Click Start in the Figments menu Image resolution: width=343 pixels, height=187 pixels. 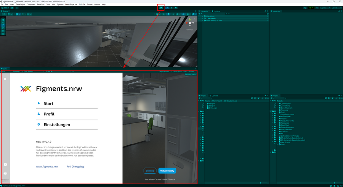(x=67, y=103)
